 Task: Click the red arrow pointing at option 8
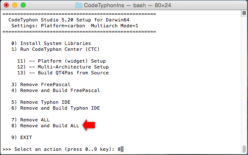(89, 125)
